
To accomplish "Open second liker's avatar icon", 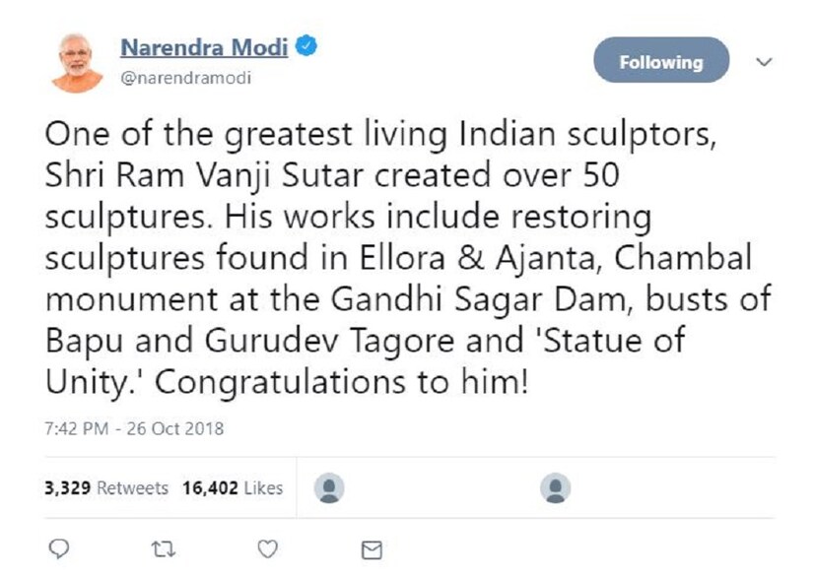I will pos(557,486).
